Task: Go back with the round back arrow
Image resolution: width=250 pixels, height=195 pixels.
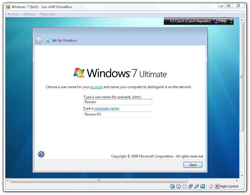Action: (39, 40)
